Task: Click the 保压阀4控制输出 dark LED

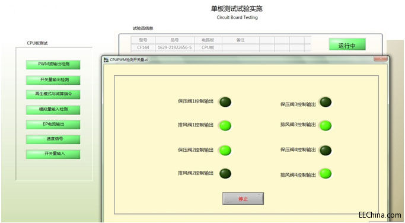Action: coord(326,151)
